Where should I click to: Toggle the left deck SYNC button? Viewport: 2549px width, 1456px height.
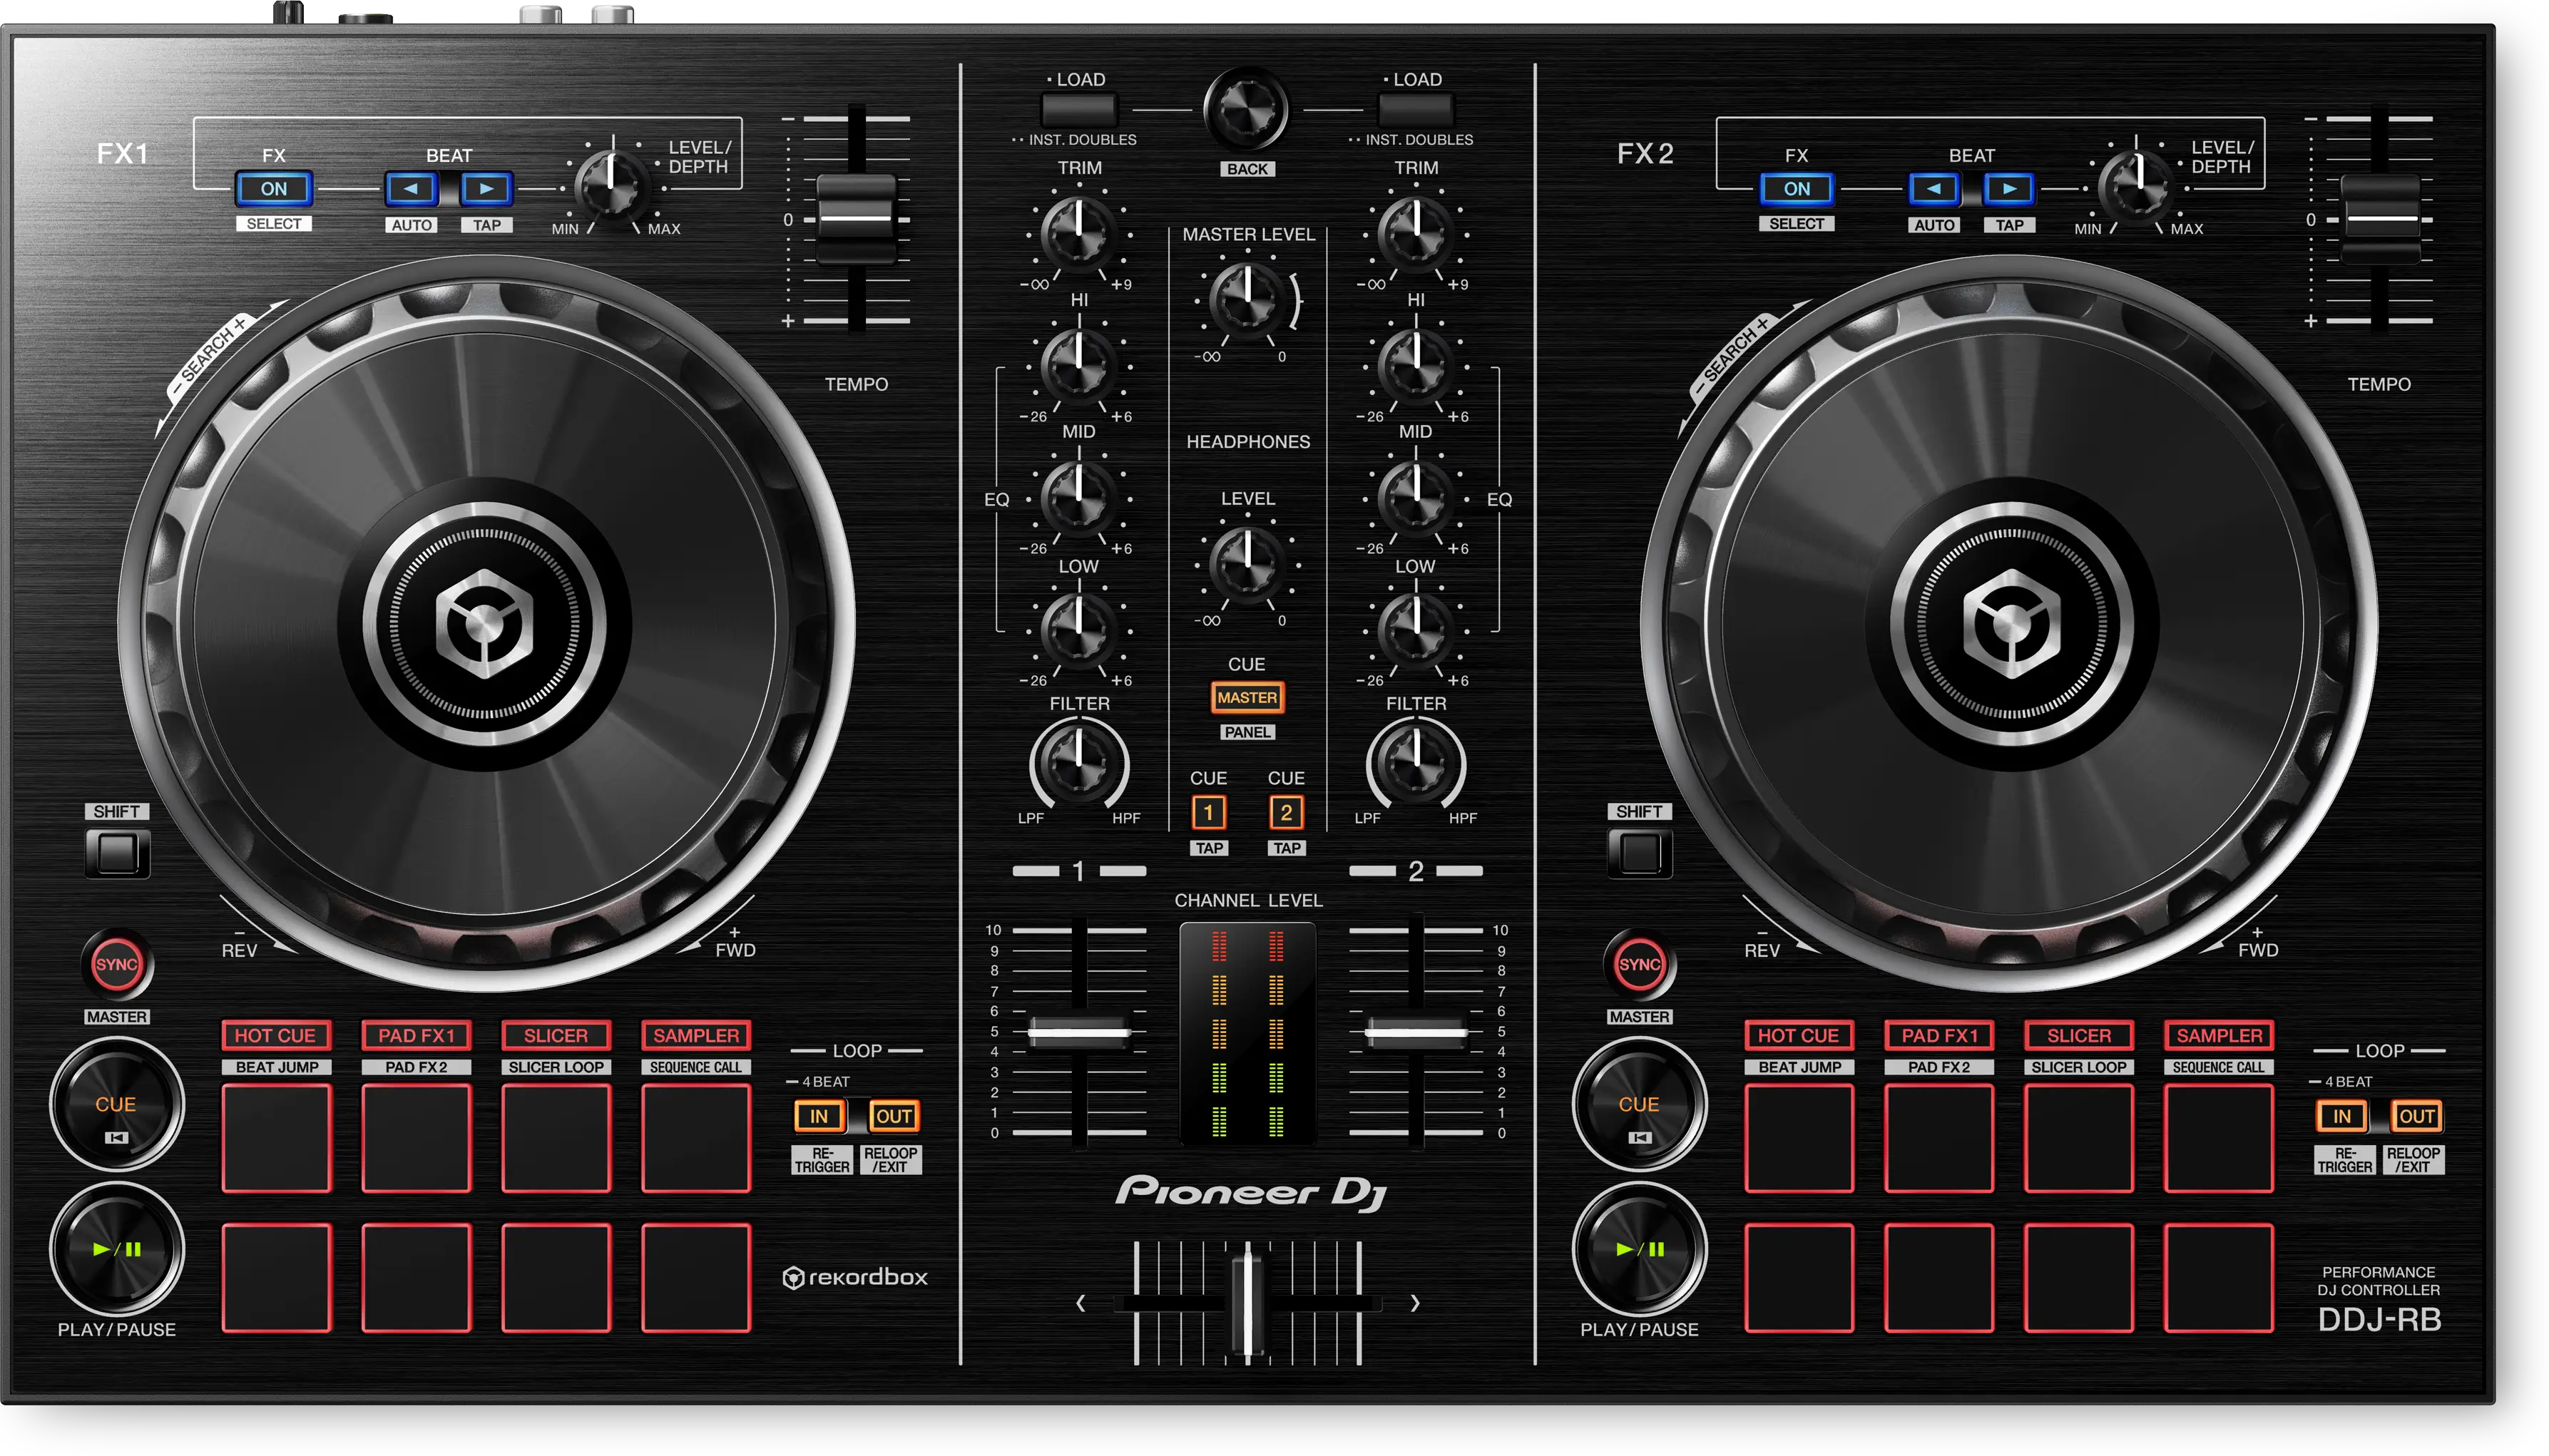(117, 965)
